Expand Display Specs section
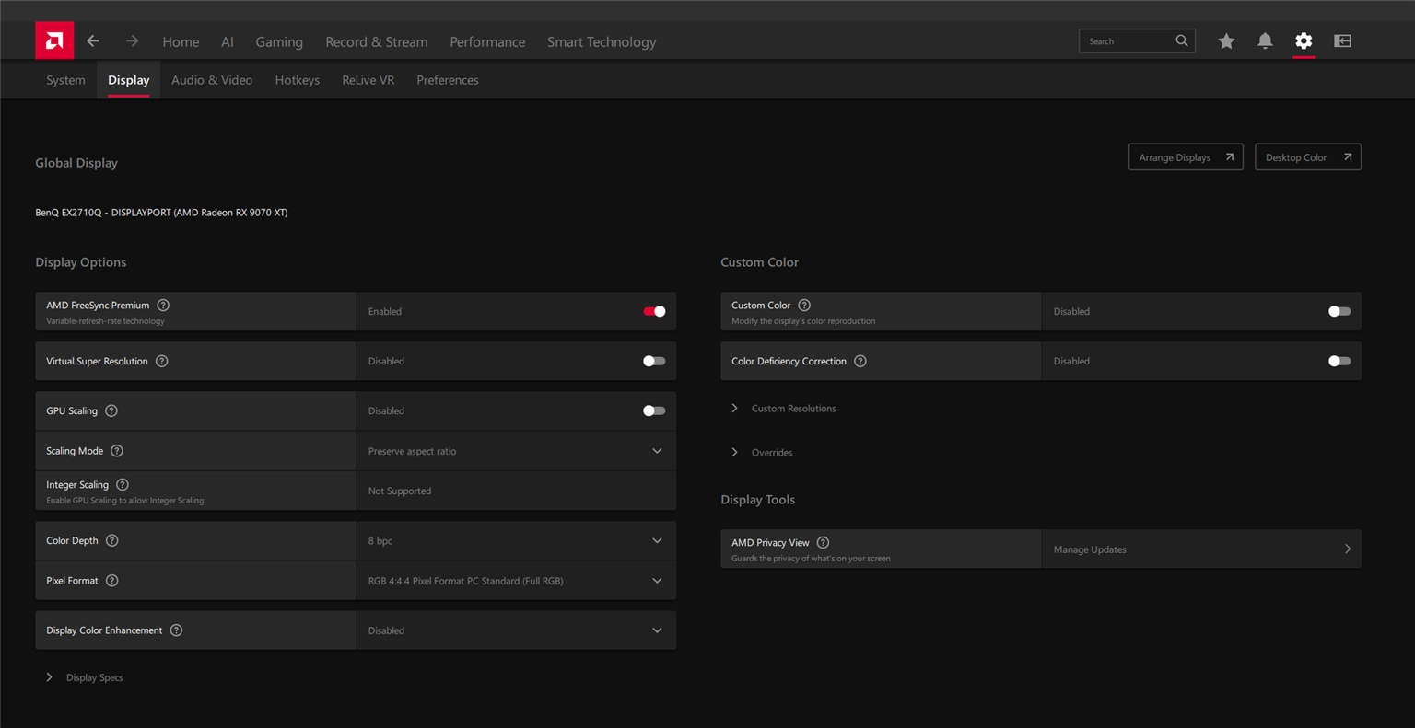1415x728 pixels. point(84,677)
